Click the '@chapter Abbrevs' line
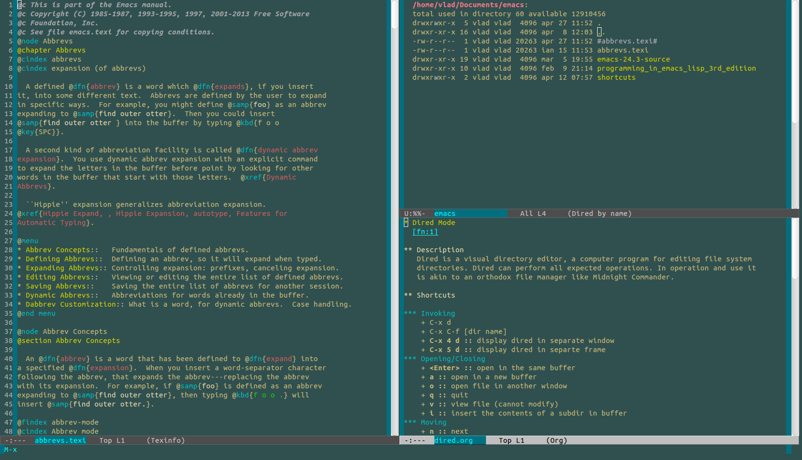The width and height of the screenshot is (802, 460). [x=52, y=50]
